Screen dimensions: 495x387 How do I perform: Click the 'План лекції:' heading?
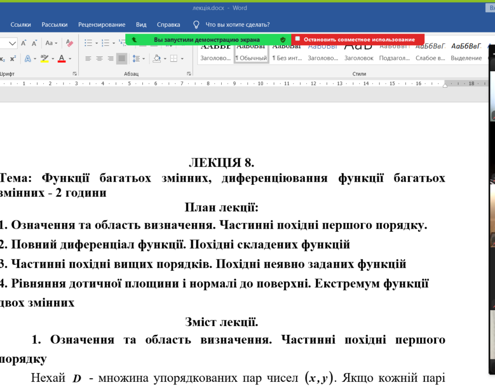(x=222, y=207)
